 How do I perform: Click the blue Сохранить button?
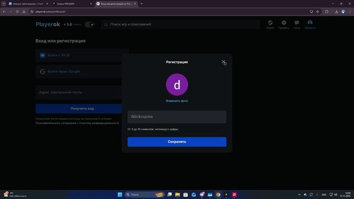(x=177, y=142)
